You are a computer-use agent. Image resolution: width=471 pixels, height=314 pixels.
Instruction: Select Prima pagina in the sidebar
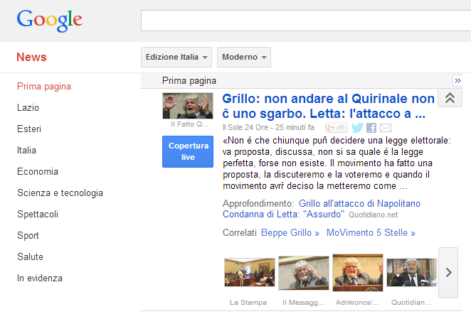click(x=44, y=87)
